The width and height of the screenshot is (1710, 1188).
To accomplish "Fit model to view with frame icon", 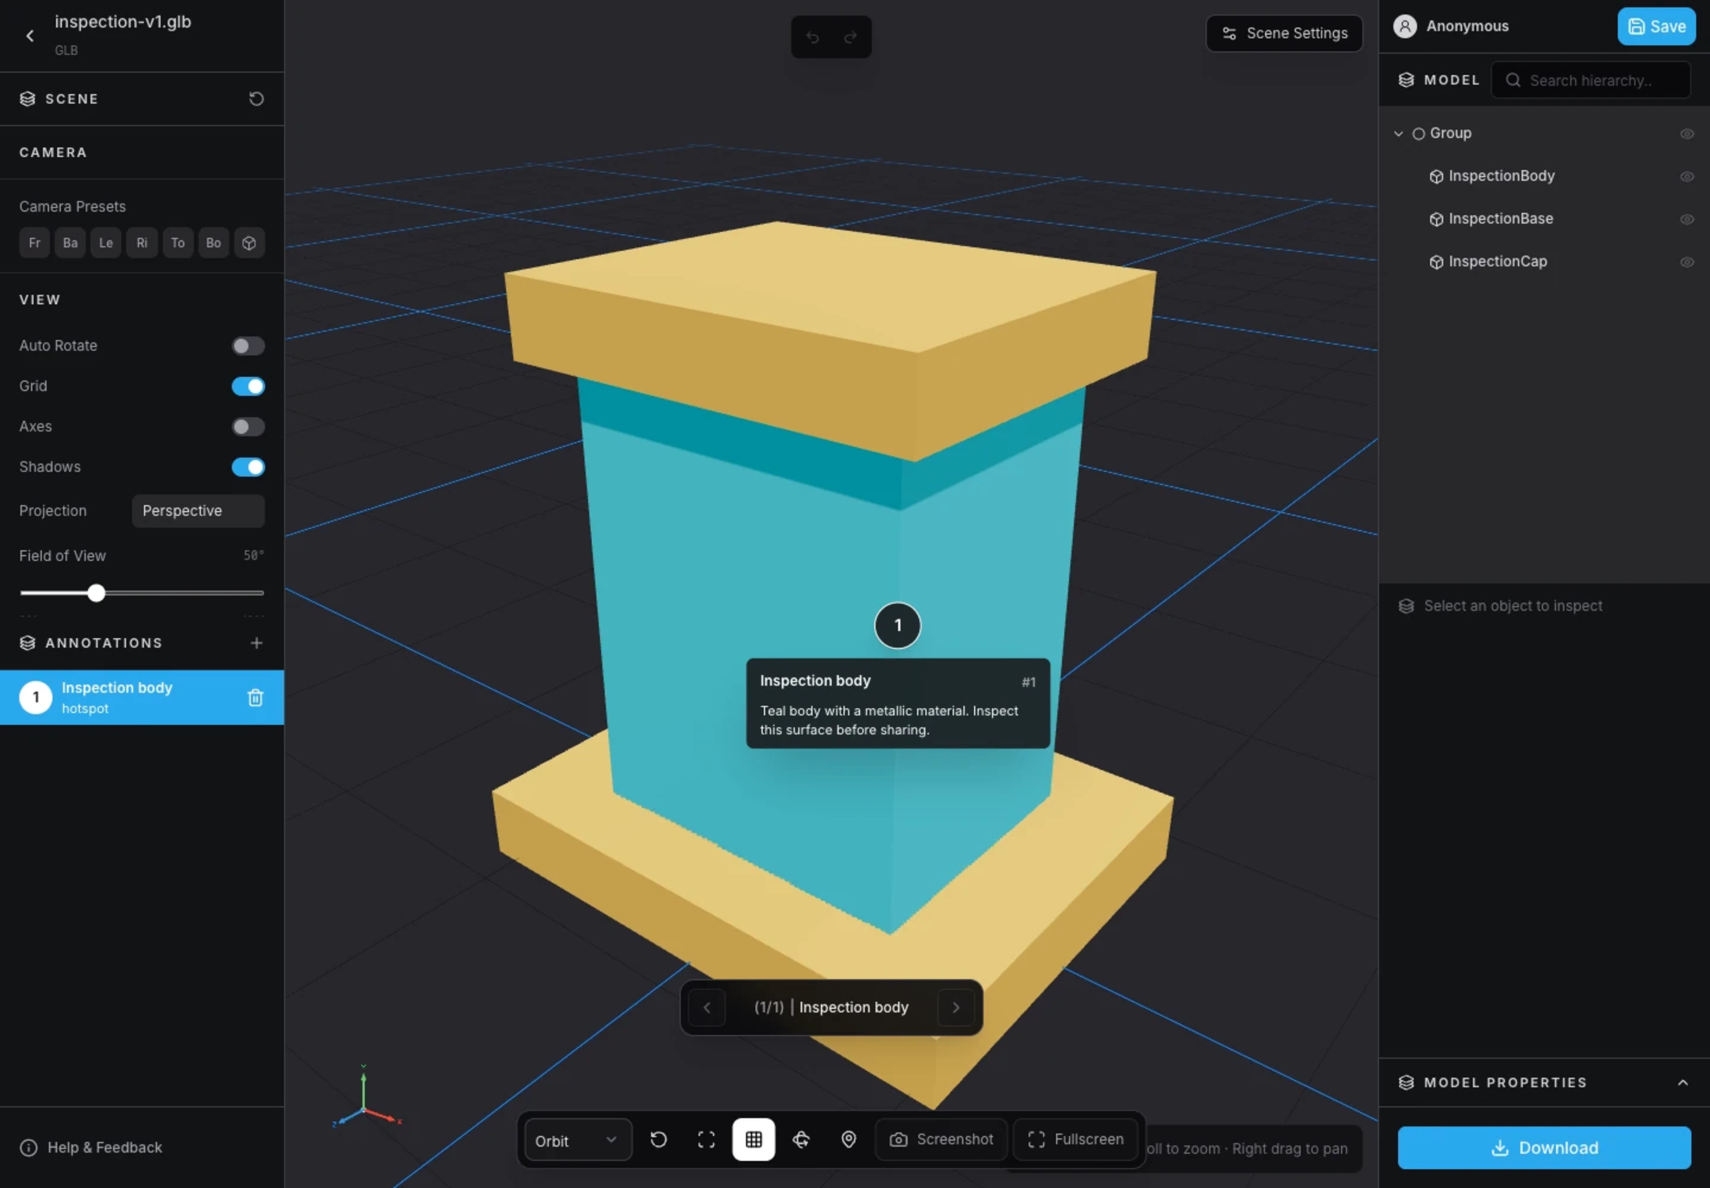I will tap(706, 1139).
